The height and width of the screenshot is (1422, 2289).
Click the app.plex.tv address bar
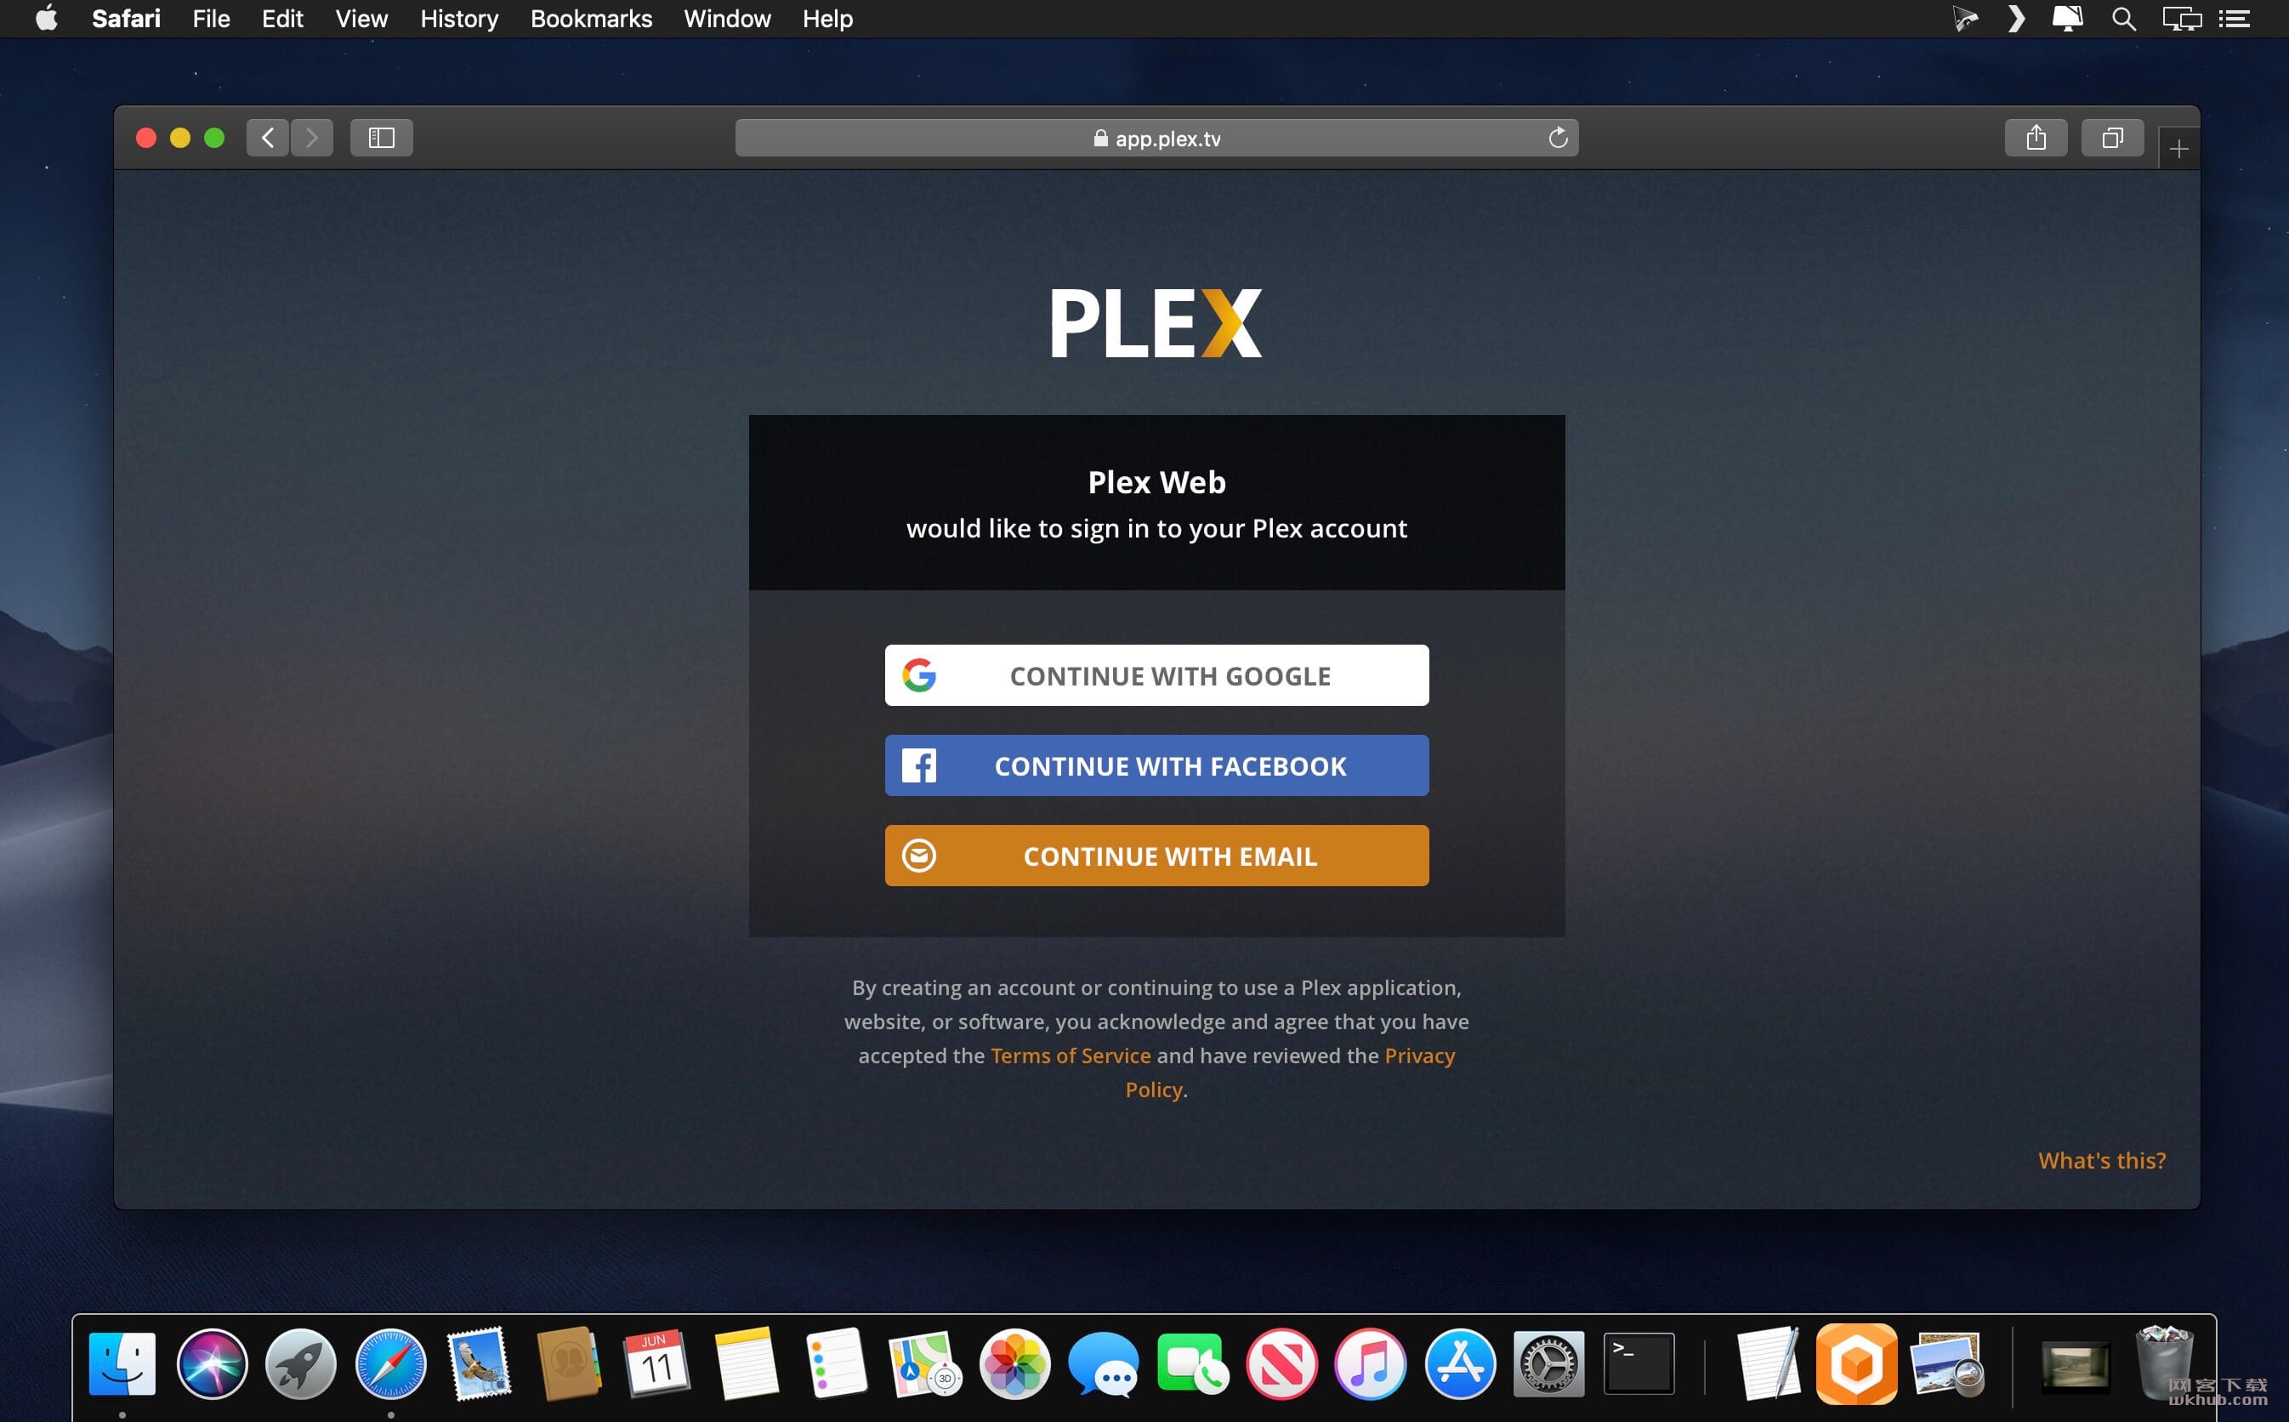tap(1156, 139)
